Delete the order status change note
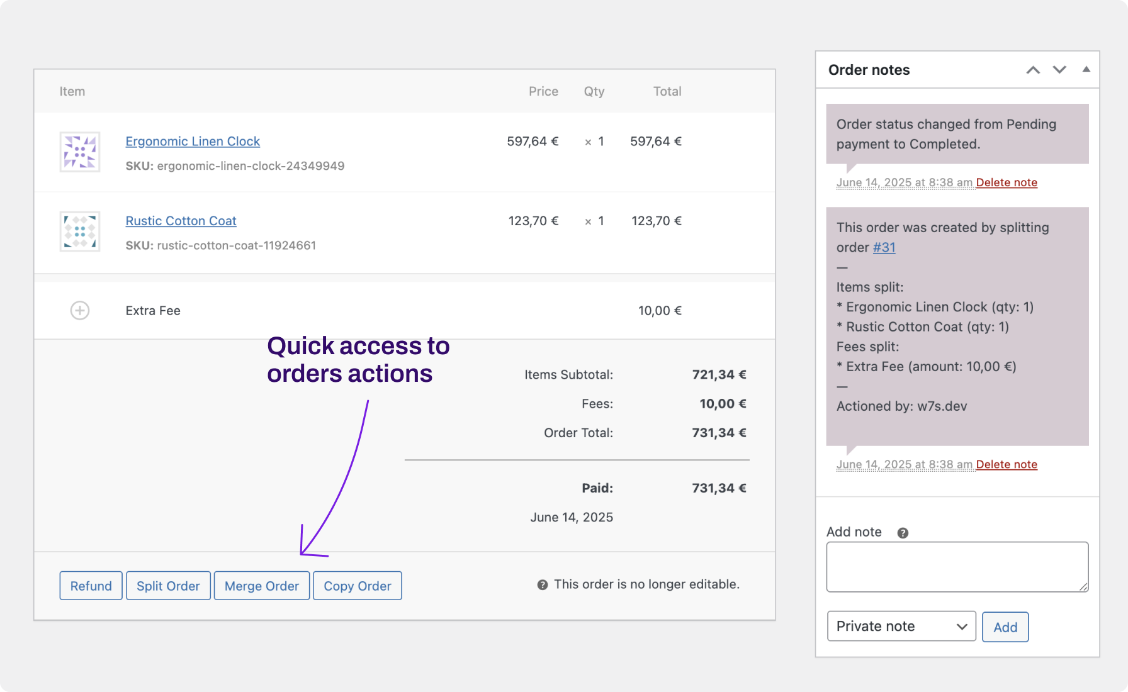Image resolution: width=1128 pixels, height=692 pixels. click(1007, 182)
